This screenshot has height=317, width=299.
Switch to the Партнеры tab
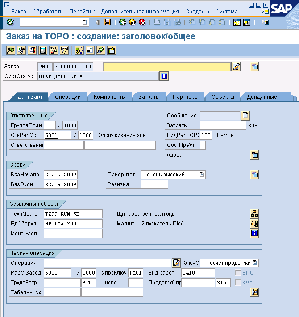(x=186, y=97)
